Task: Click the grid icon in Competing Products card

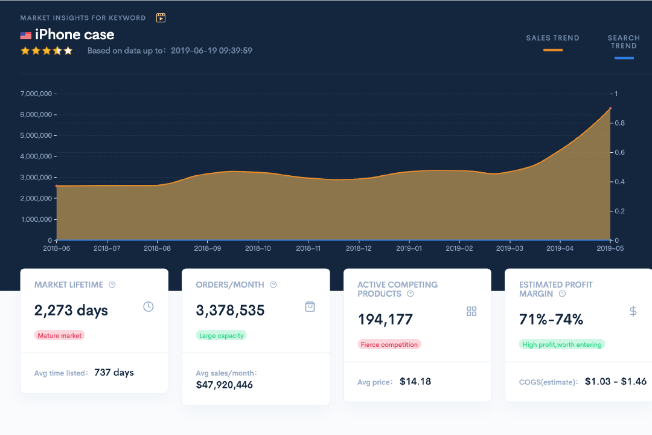Action: pos(471,311)
